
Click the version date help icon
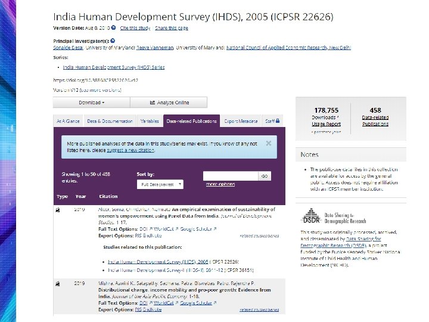113,27
